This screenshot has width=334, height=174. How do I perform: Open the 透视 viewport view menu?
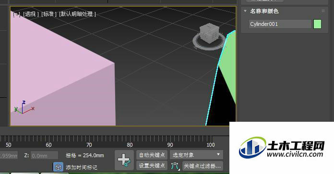click(31, 14)
